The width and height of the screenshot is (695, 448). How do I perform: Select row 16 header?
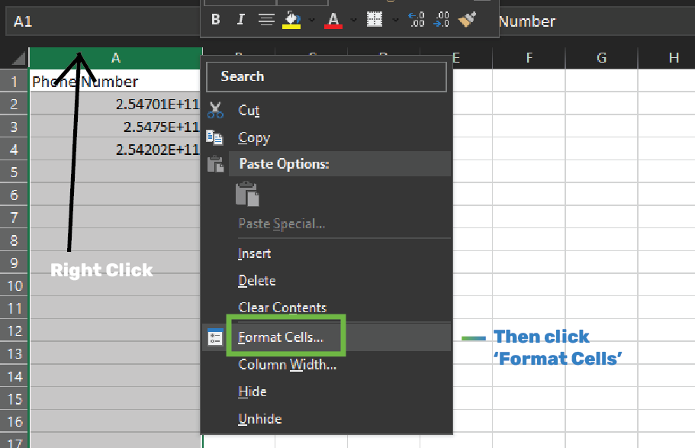coord(14,422)
